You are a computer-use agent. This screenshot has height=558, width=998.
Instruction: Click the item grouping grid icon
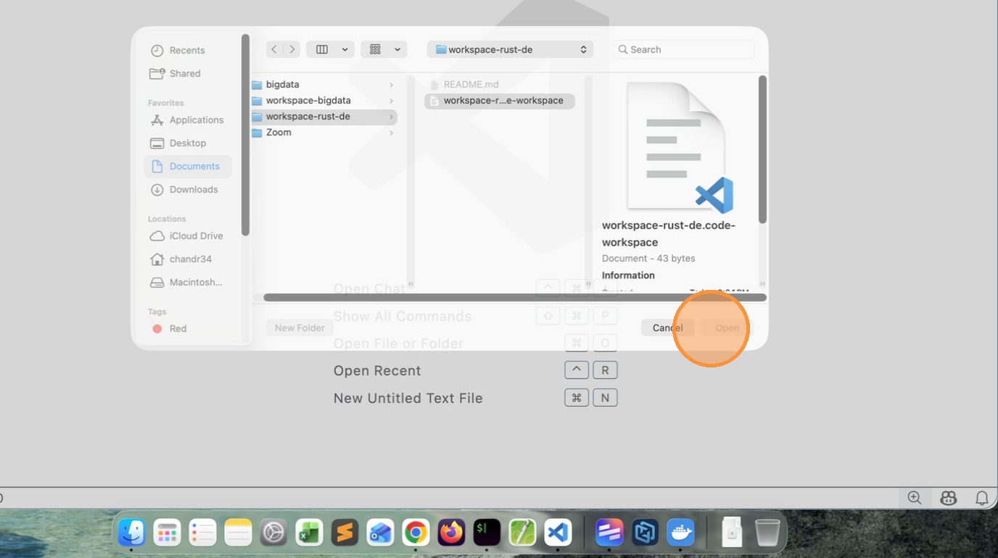pyautogui.click(x=375, y=49)
